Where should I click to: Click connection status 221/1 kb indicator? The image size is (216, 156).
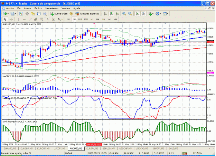point(198,153)
